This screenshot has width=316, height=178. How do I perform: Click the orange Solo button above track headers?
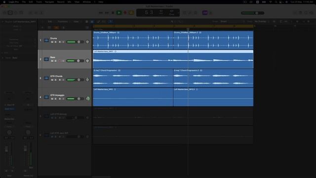[x=57, y=28]
